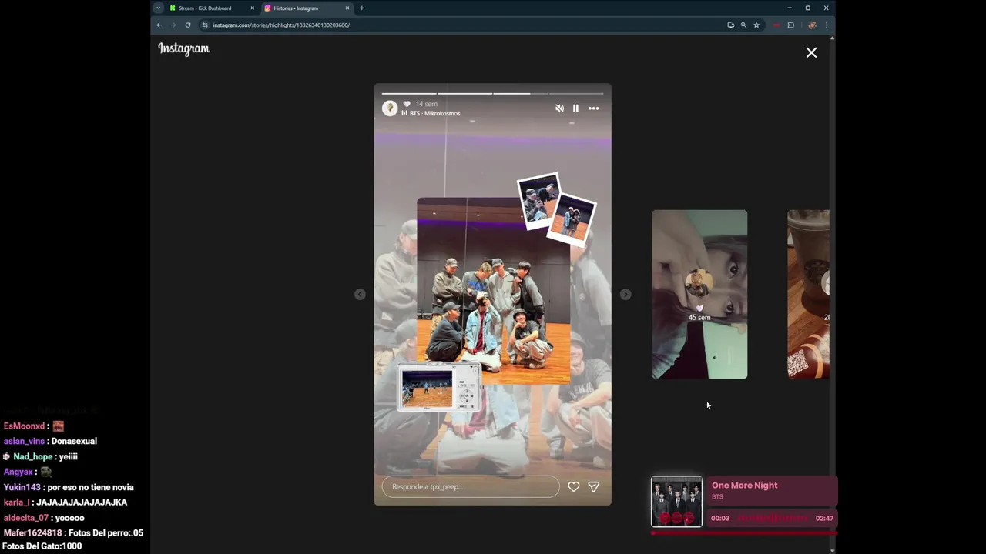Open the zoom indicator in address bar
The width and height of the screenshot is (986, 554).
[743, 25]
